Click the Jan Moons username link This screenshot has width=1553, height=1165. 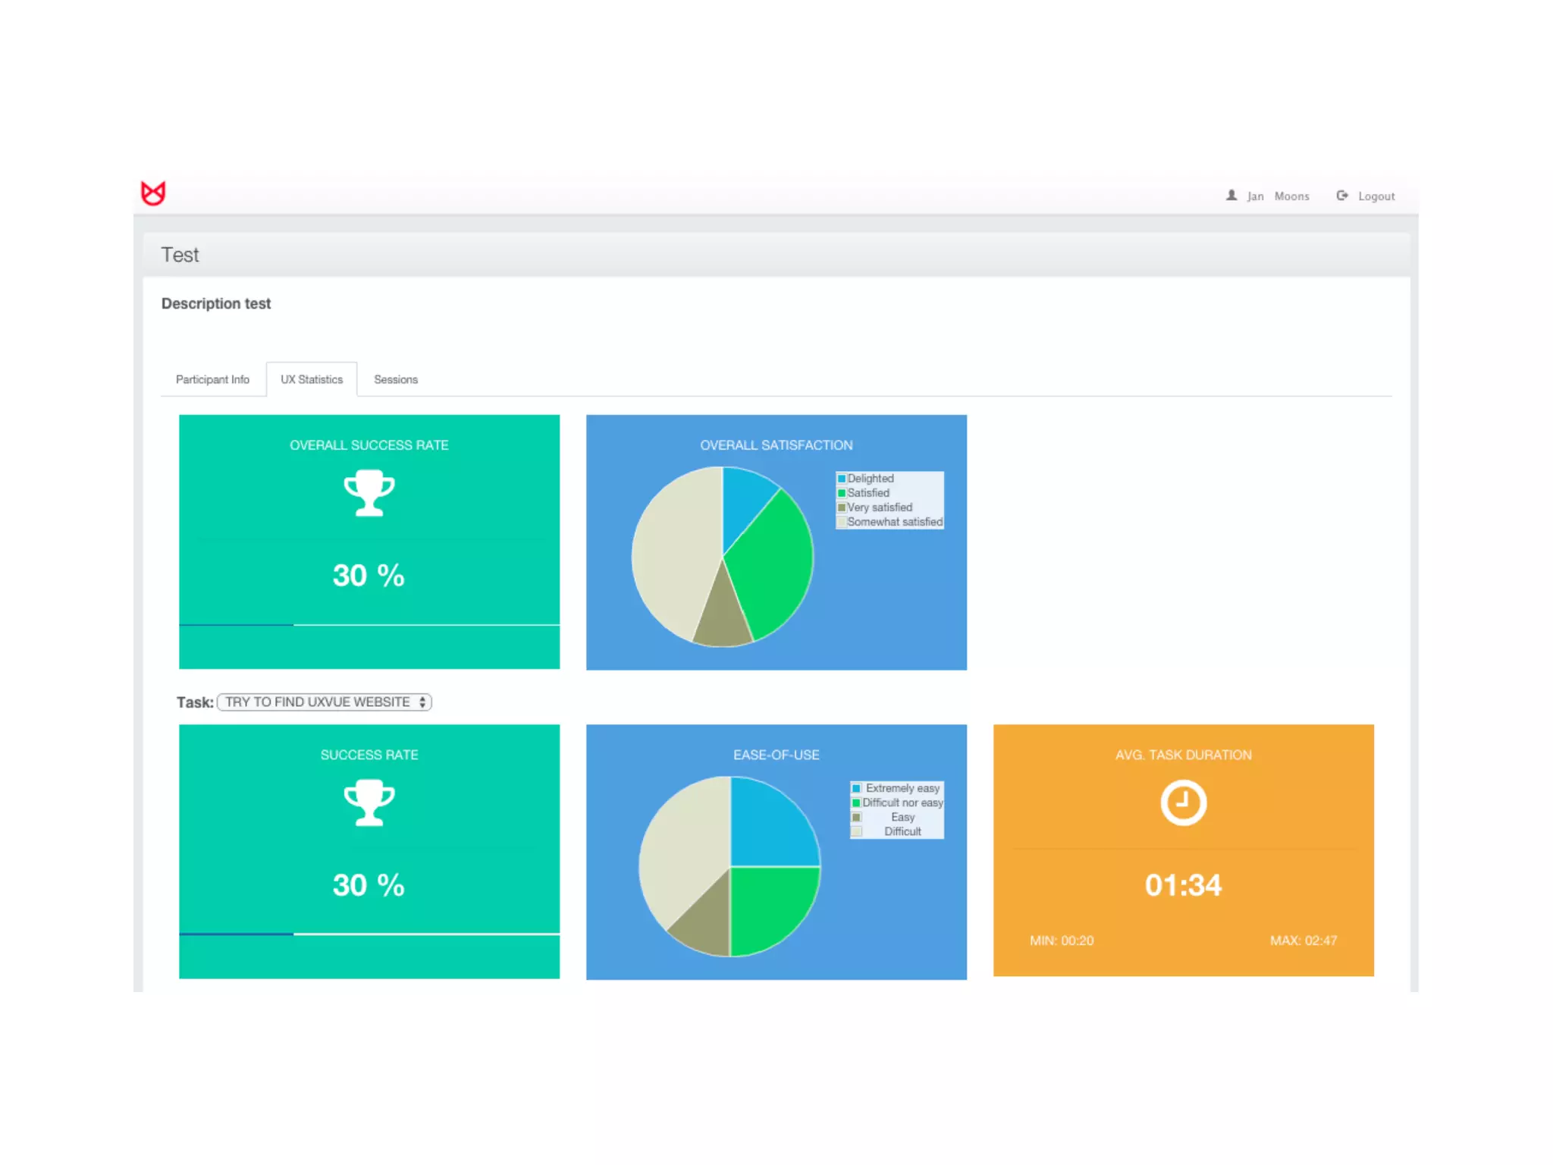pyautogui.click(x=1278, y=196)
